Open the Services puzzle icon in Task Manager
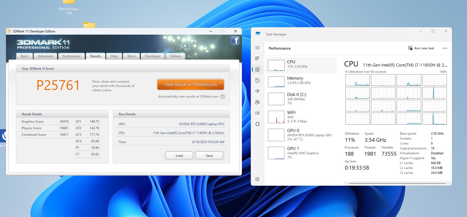 [257, 124]
